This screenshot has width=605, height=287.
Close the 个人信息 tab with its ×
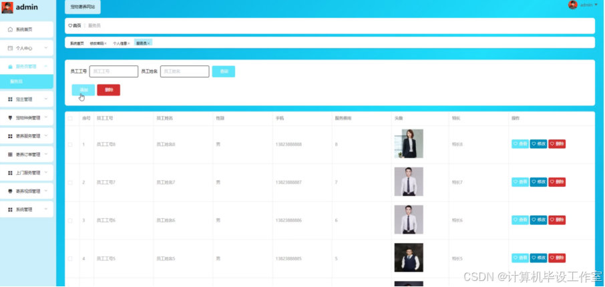tap(129, 43)
